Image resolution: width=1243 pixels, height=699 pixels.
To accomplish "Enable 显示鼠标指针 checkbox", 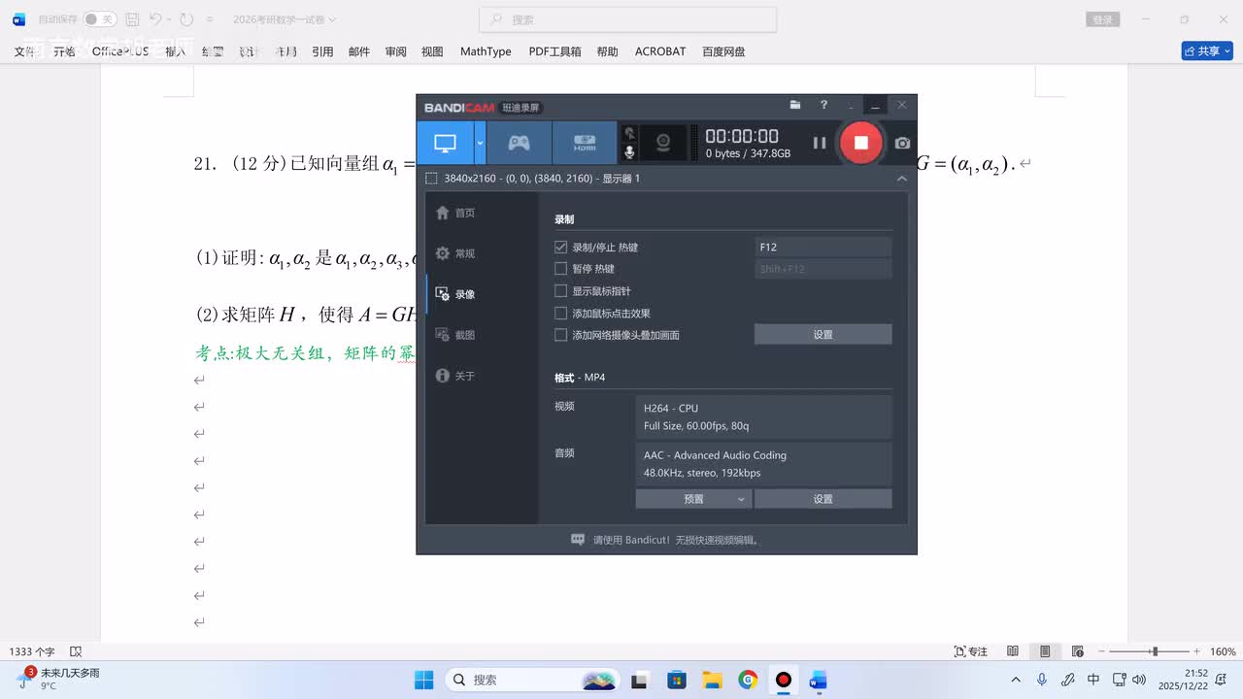I will [x=560, y=291].
